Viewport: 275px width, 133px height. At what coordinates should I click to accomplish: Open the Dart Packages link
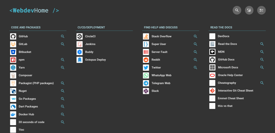coord(28,106)
